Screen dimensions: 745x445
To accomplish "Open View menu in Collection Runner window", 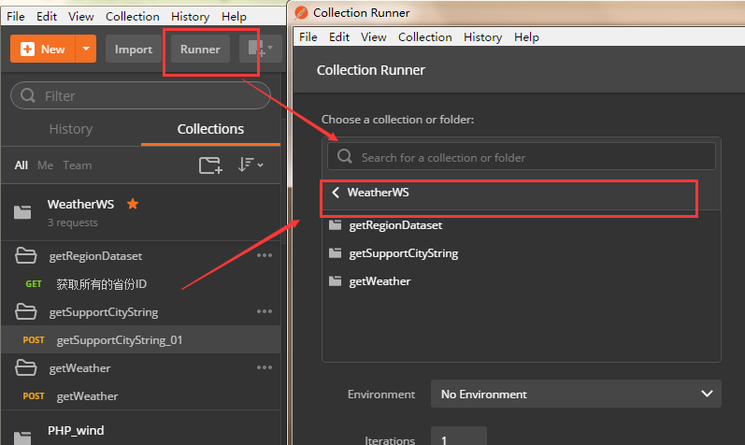I will (374, 37).
